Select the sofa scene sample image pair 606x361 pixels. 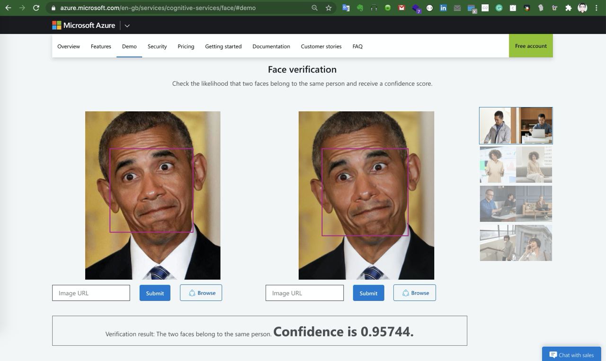[x=516, y=204]
